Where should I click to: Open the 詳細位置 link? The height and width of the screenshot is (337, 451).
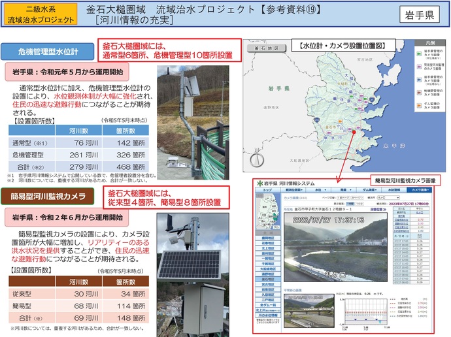pyautogui.click(x=378, y=210)
